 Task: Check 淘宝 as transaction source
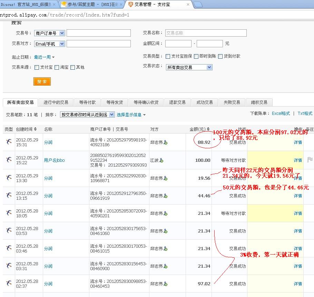coord(57,67)
